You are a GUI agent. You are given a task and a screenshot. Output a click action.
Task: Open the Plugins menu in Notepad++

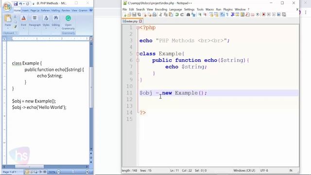(228, 9)
